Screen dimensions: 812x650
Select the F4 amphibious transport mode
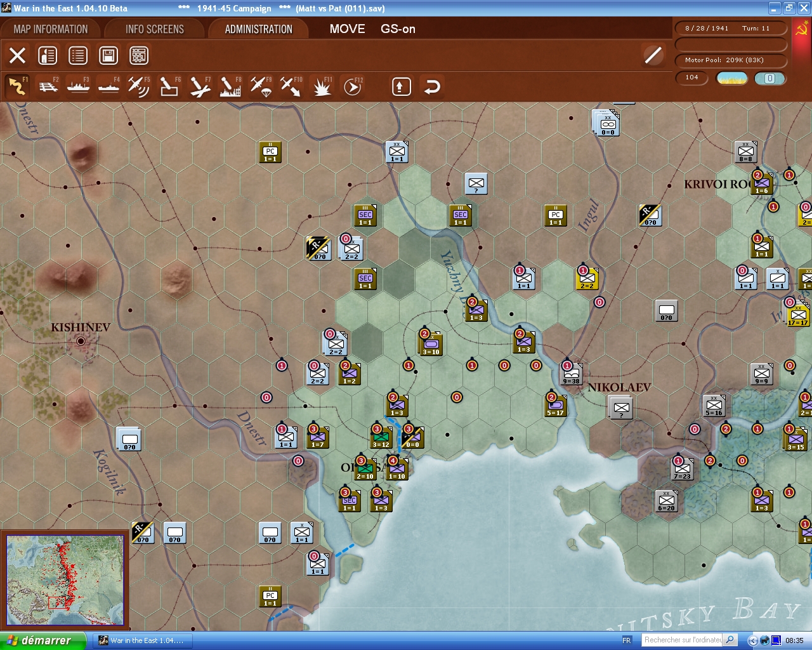[x=109, y=86]
